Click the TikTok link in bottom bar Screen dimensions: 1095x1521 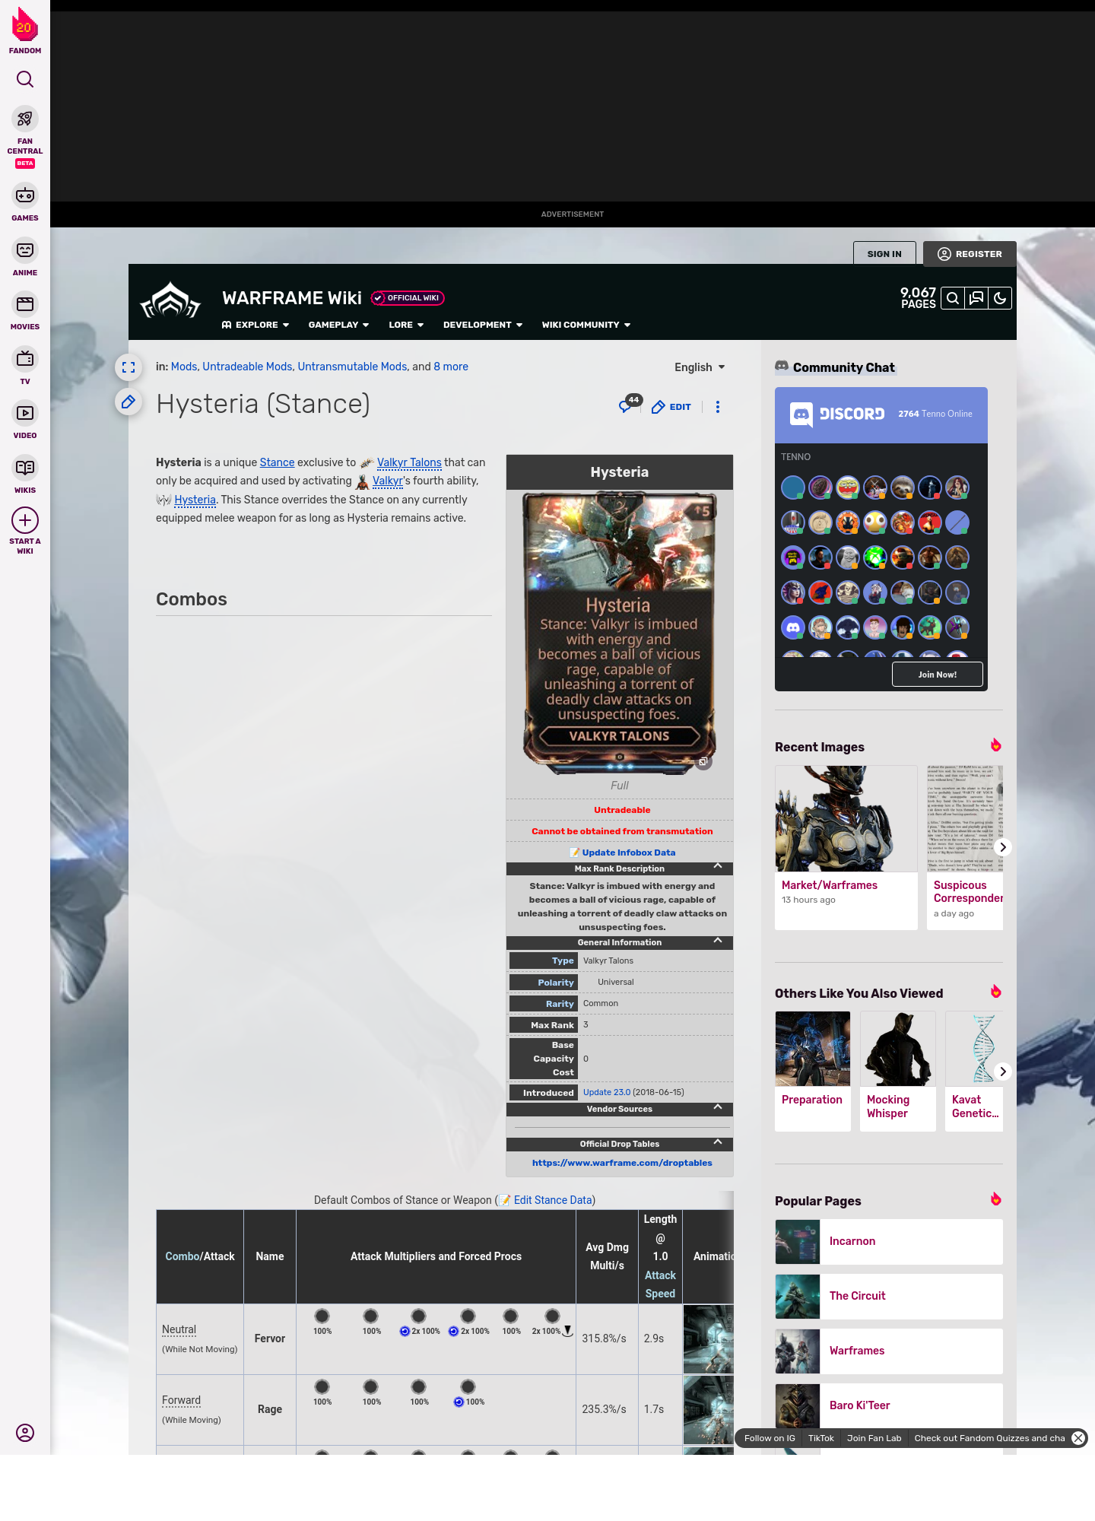tap(821, 1438)
